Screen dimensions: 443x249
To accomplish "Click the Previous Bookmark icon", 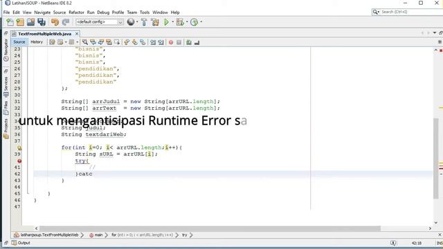I will (127, 42).
